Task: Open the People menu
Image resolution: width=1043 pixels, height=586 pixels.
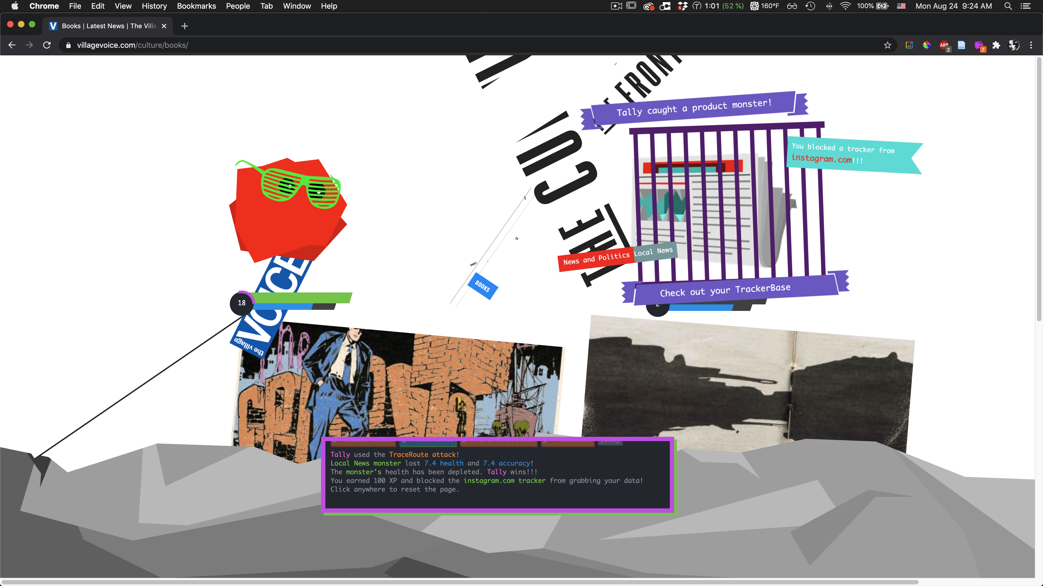Action: tap(238, 6)
